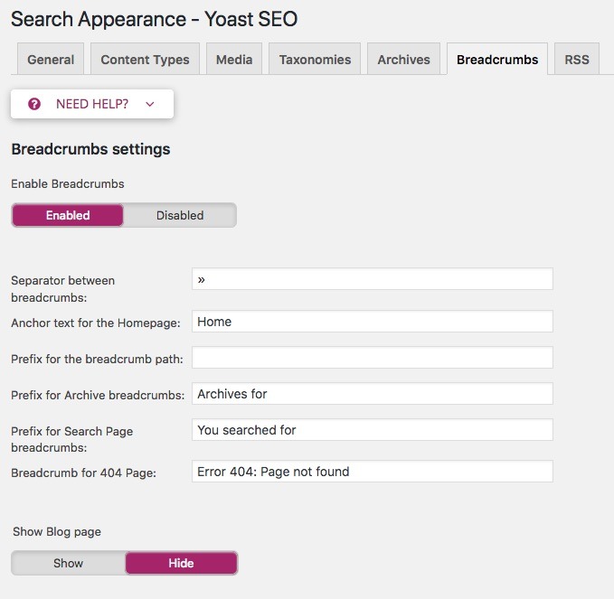Click the Breadcrumb for 404 Page field
The width and height of the screenshot is (614, 599).
[x=373, y=472]
